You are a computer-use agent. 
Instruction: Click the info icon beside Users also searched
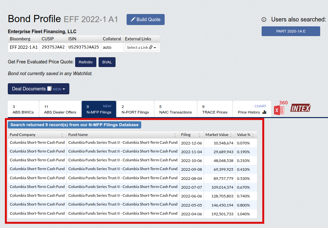coord(264,20)
